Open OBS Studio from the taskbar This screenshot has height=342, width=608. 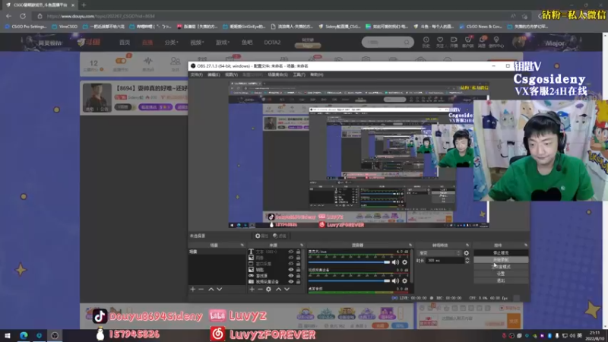(55, 335)
